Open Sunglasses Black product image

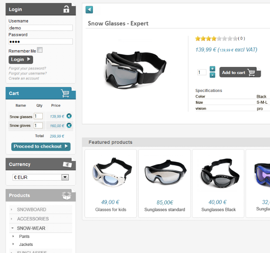click(x=220, y=173)
